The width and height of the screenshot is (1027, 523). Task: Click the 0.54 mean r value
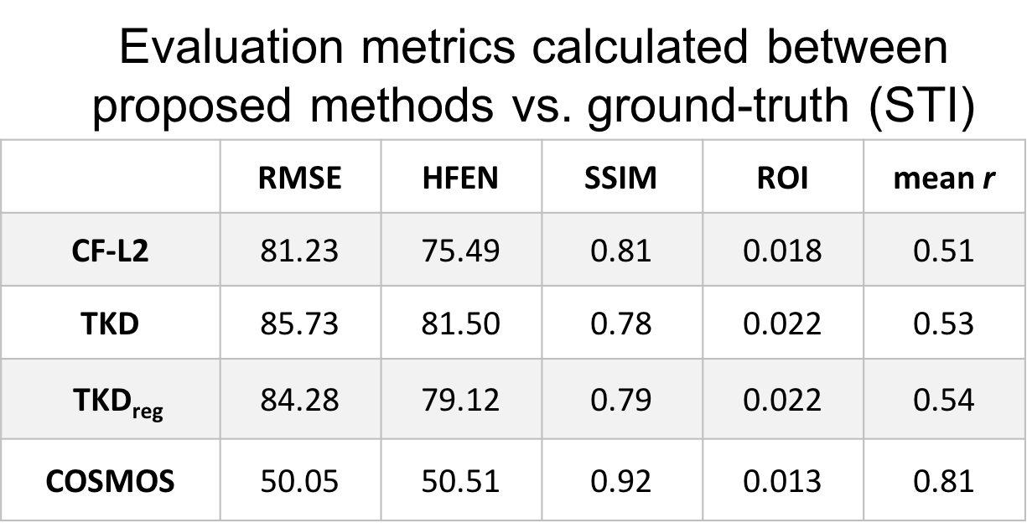pyautogui.click(x=944, y=398)
